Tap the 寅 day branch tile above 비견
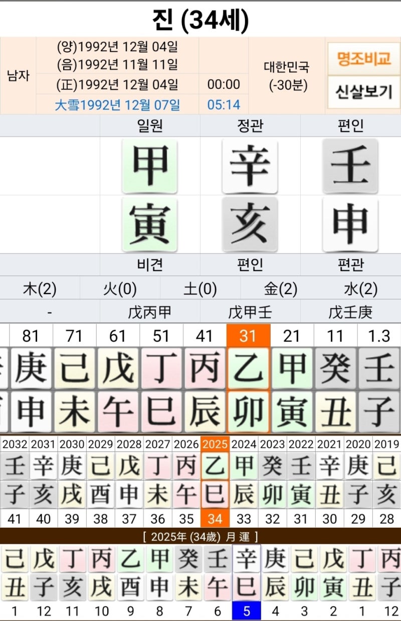 coord(149,224)
